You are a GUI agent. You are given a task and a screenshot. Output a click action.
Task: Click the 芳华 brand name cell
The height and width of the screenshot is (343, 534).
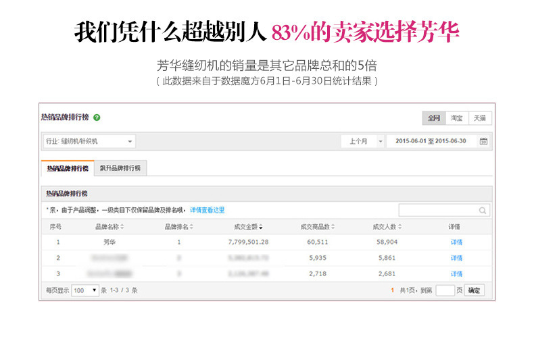point(110,242)
